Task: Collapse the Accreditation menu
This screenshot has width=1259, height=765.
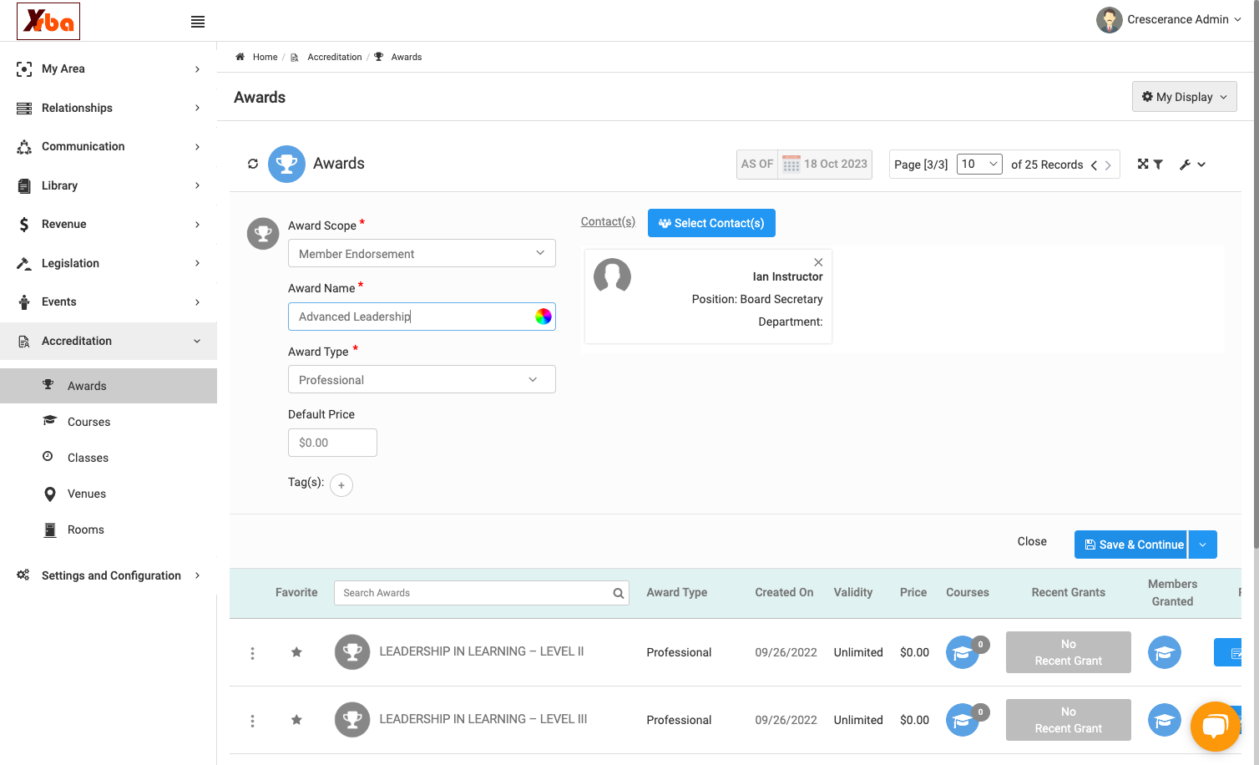Action: 109,341
